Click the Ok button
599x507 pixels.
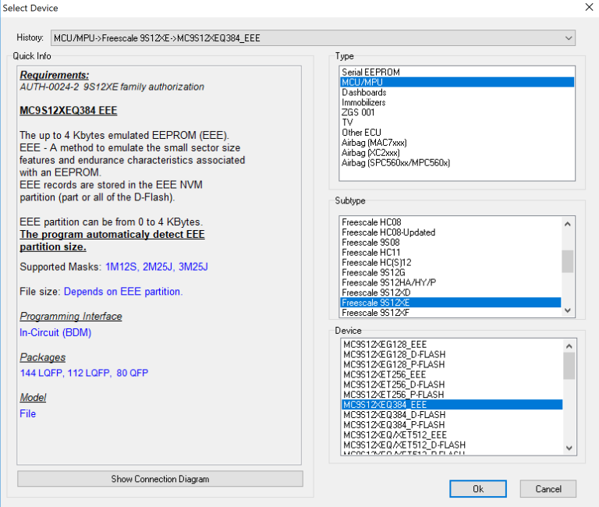click(478, 488)
